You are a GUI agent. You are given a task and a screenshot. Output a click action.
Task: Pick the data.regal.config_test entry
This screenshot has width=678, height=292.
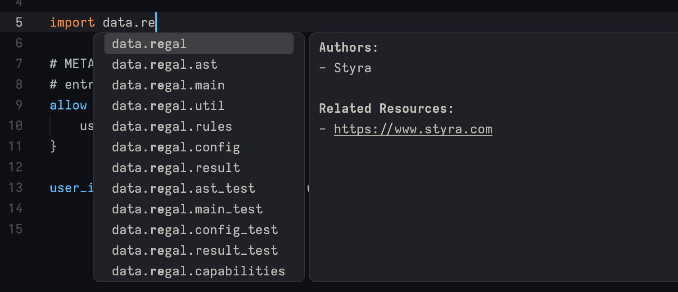194,230
